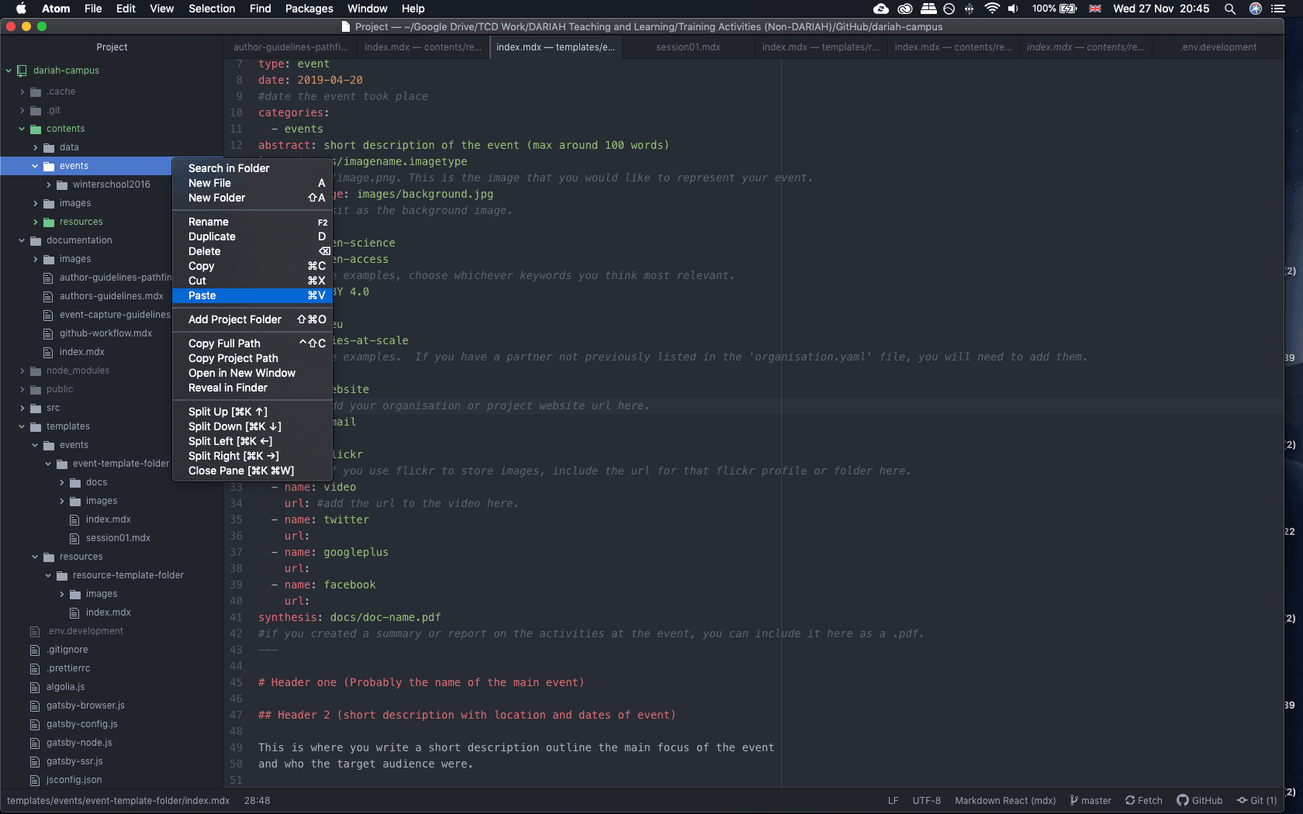Screen dimensions: 1303x814
Task: Open the master branch indicator
Action: (1090, 801)
